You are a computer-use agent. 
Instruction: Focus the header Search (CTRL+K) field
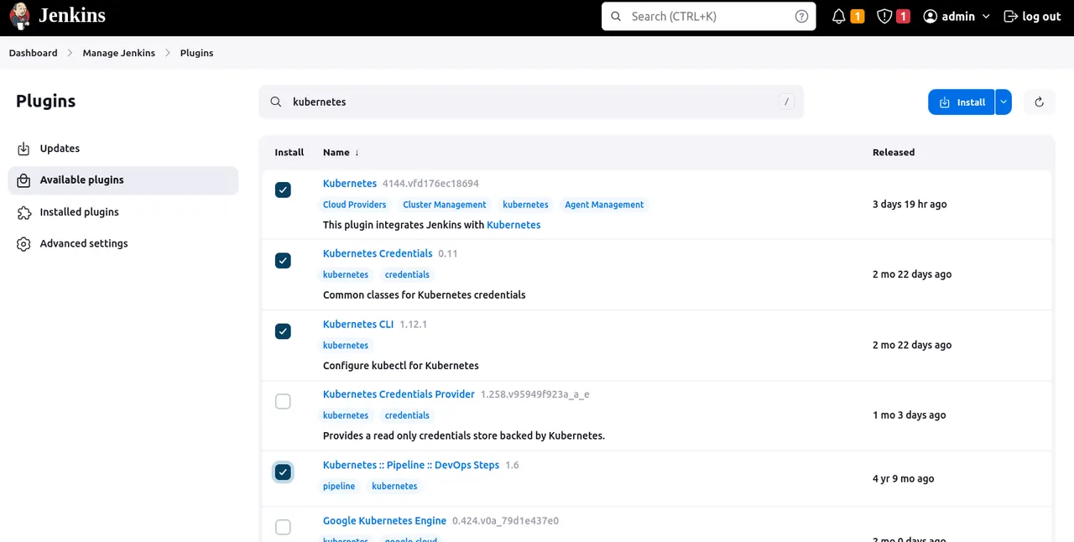(x=709, y=17)
